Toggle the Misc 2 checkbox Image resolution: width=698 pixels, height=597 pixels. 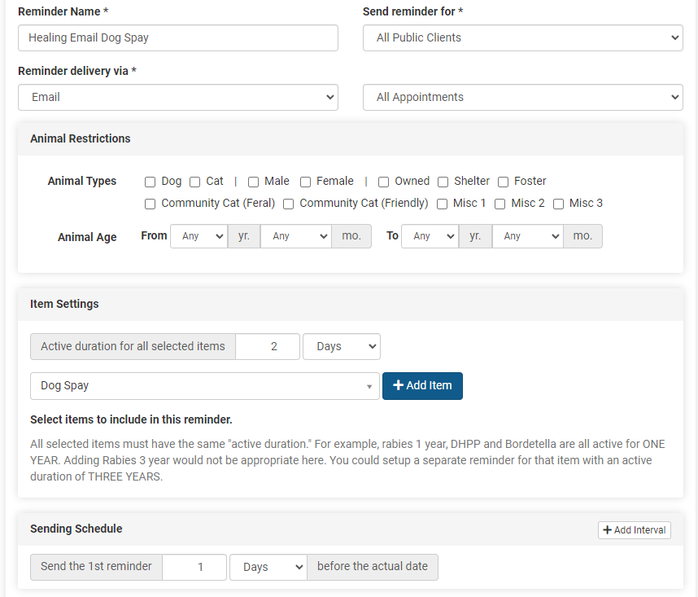[500, 204]
